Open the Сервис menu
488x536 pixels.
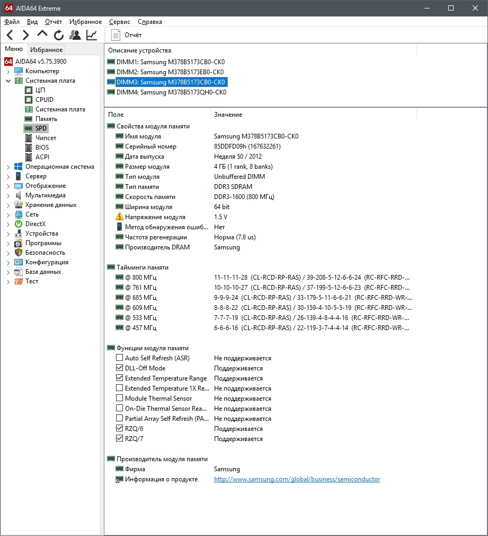pyautogui.click(x=119, y=22)
